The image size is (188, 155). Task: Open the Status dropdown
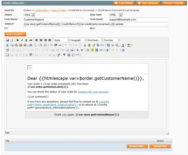pyautogui.click(x=29, y=15)
